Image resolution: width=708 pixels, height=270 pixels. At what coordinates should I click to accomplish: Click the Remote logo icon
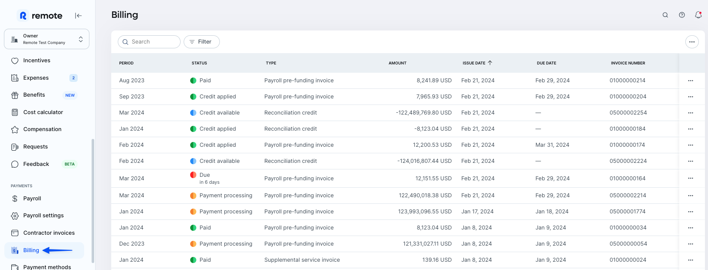click(23, 16)
